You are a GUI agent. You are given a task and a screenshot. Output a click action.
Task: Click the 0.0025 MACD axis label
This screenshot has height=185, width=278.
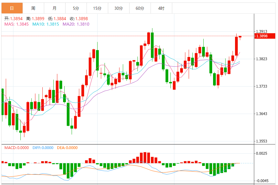[262, 153]
